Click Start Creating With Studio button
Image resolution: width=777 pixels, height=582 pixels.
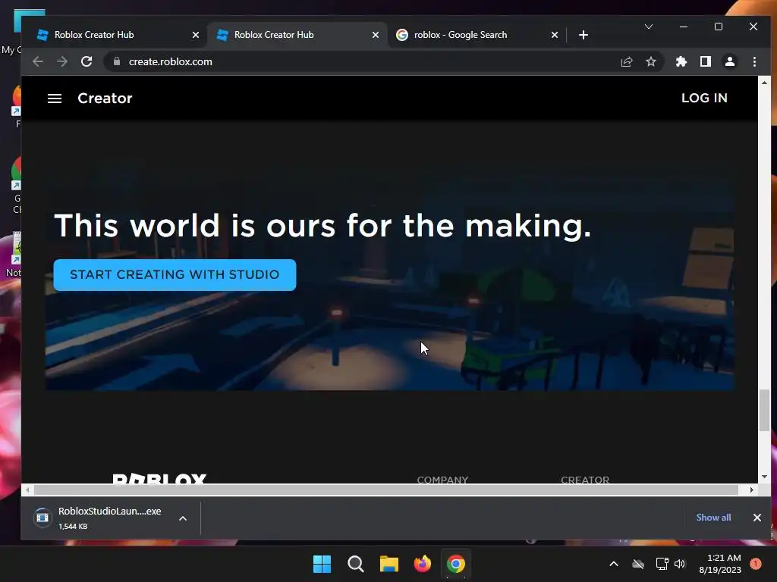pos(175,274)
